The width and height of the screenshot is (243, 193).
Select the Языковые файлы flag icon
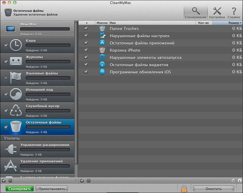[16, 78]
